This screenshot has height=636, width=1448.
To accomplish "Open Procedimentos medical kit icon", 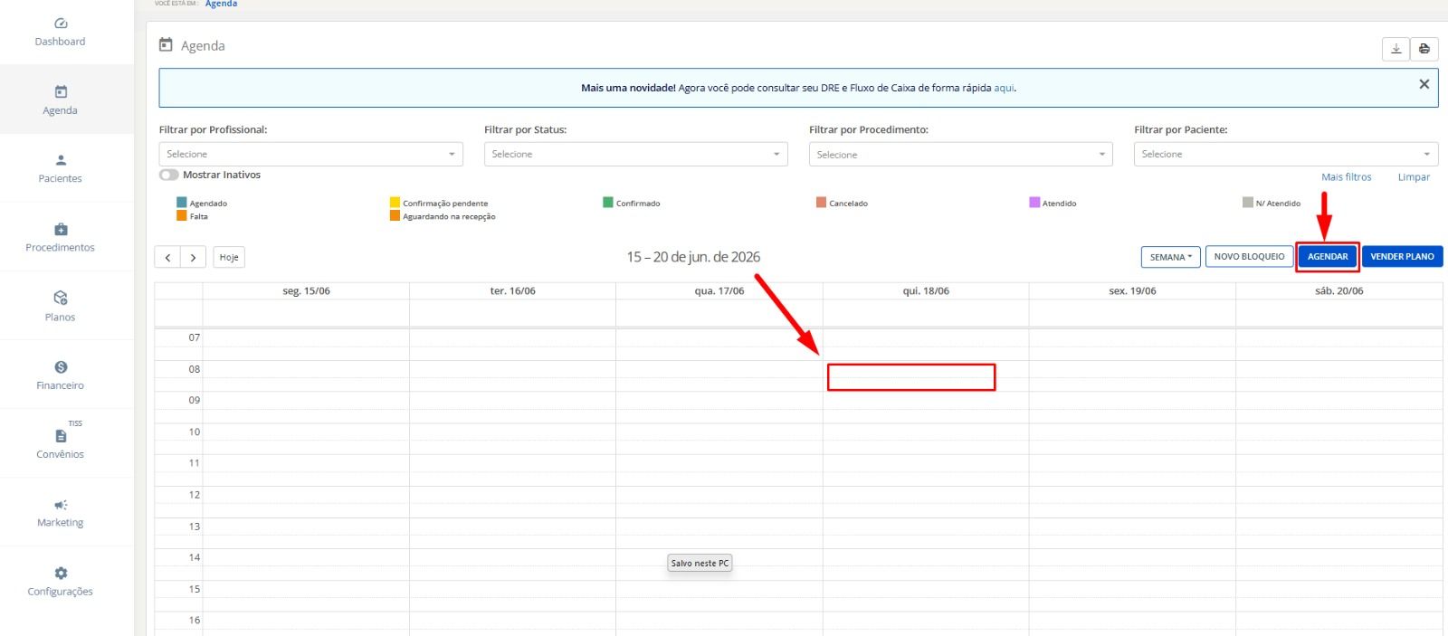I will coord(61,229).
